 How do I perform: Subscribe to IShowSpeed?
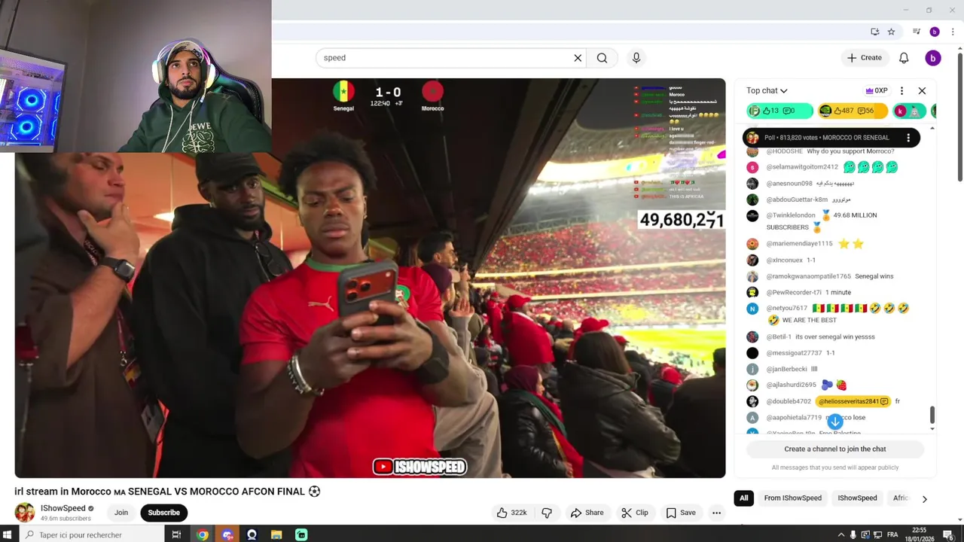click(x=163, y=513)
